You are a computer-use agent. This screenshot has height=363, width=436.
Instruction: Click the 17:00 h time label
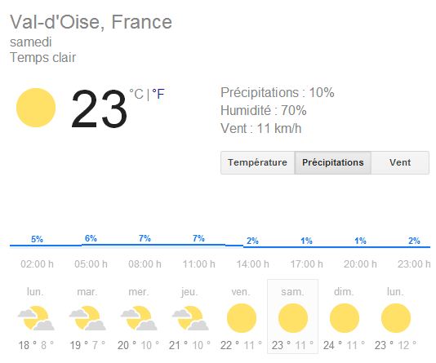click(x=306, y=263)
